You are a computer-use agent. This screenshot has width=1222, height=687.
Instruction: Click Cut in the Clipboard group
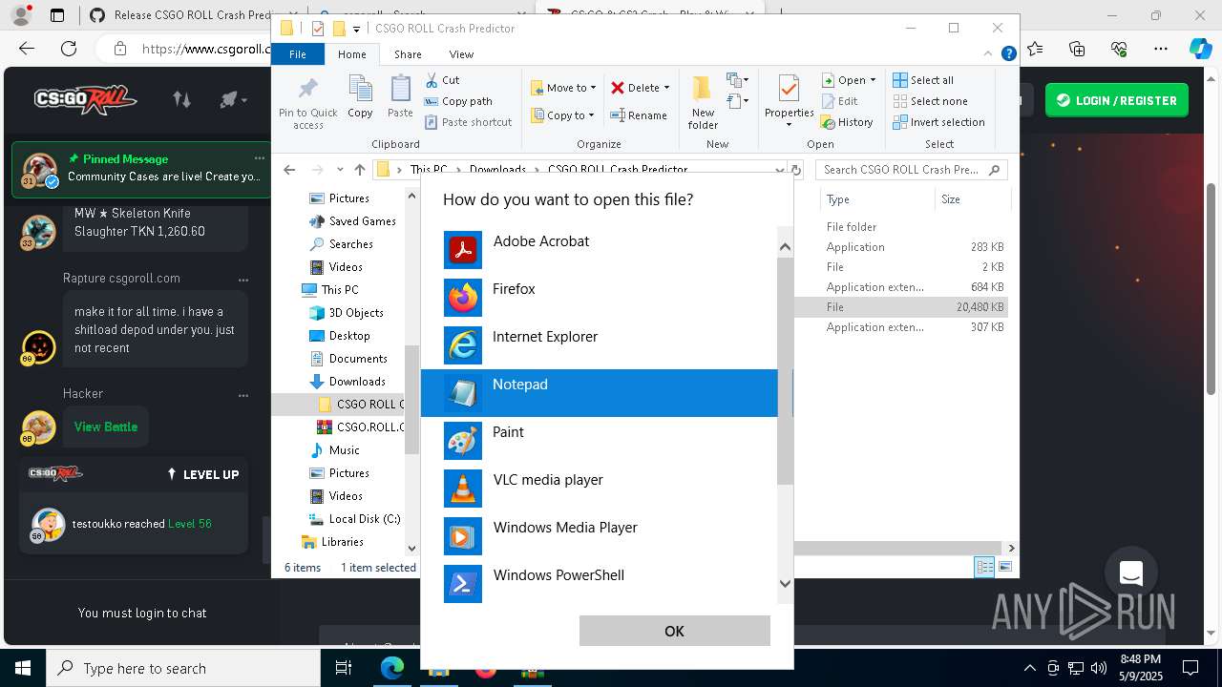(x=442, y=80)
